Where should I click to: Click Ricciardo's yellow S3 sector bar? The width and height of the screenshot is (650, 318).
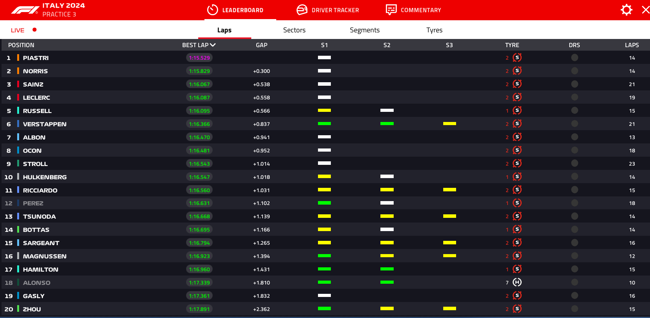pyautogui.click(x=449, y=190)
